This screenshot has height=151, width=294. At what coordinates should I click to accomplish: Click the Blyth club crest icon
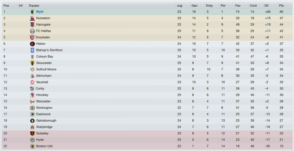pos(32,12)
